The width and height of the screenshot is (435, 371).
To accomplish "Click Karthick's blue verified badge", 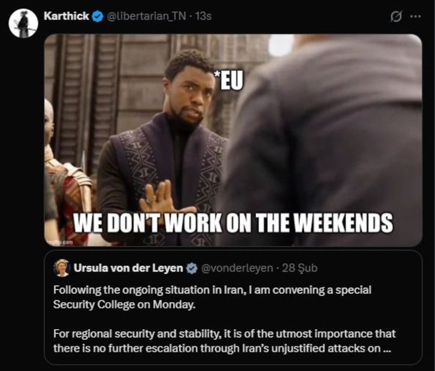I will [x=97, y=16].
